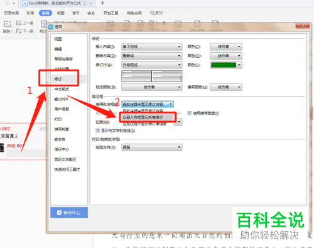Click left revision-line preview thumbnail
The height and width of the screenshot is (248, 314).
(x=136, y=76)
